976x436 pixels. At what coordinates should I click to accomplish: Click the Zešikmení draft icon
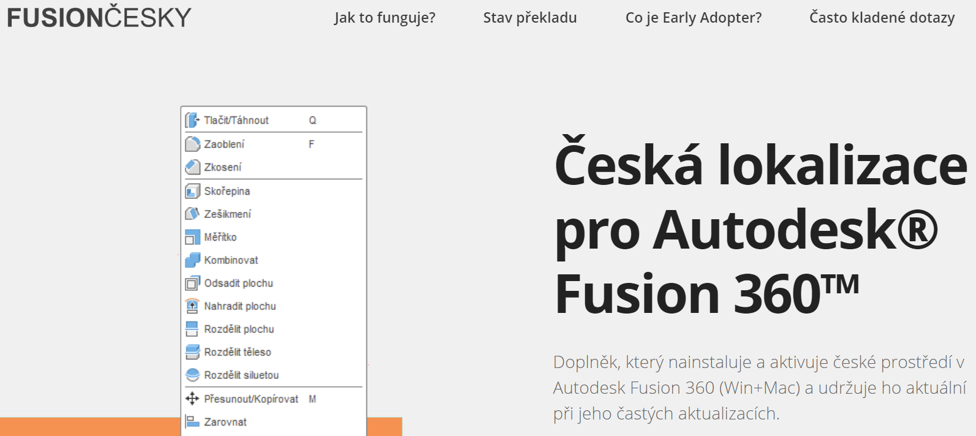click(192, 214)
